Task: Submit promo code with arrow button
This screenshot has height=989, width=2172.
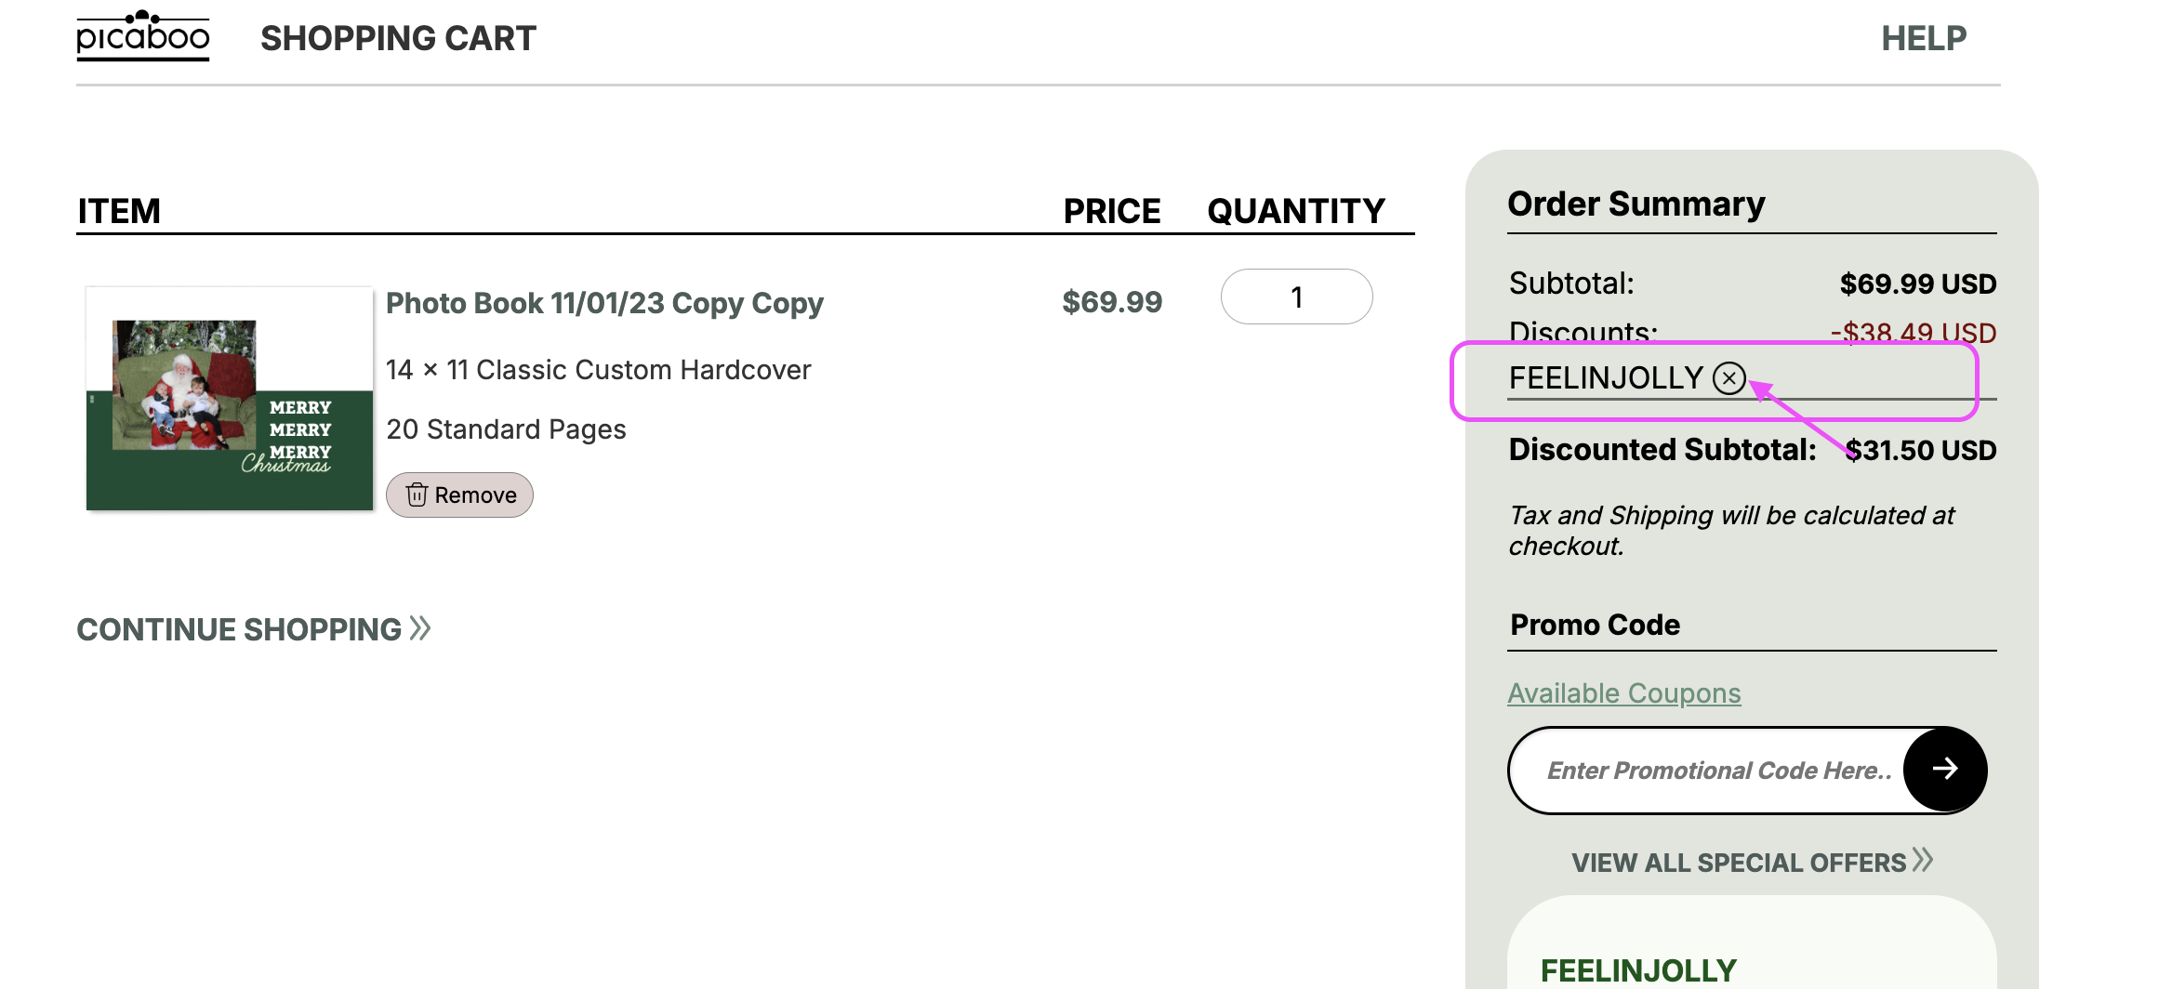Action: click(x=1945, y=769)
